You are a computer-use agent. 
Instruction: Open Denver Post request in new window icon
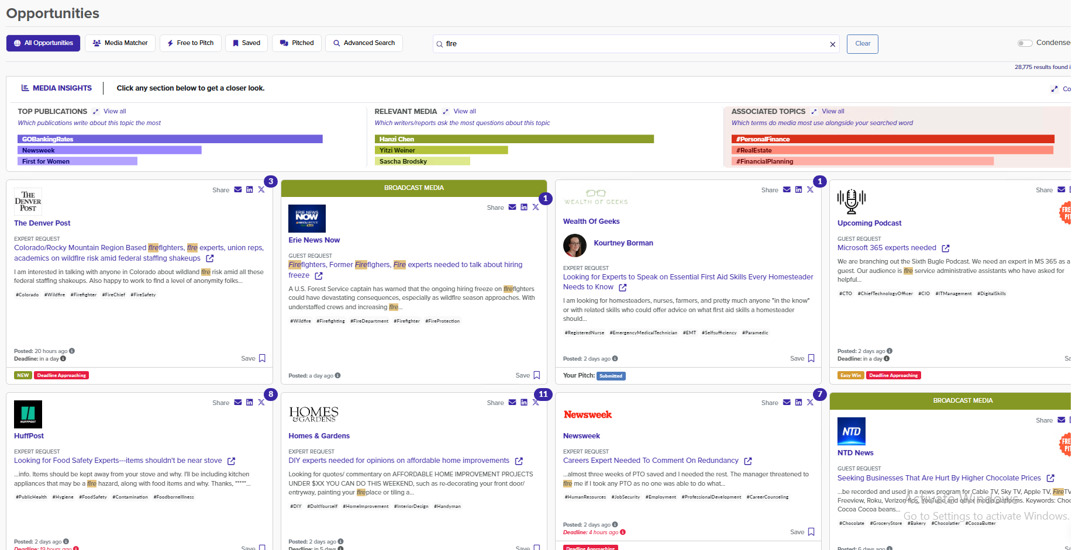pos(210,258)
